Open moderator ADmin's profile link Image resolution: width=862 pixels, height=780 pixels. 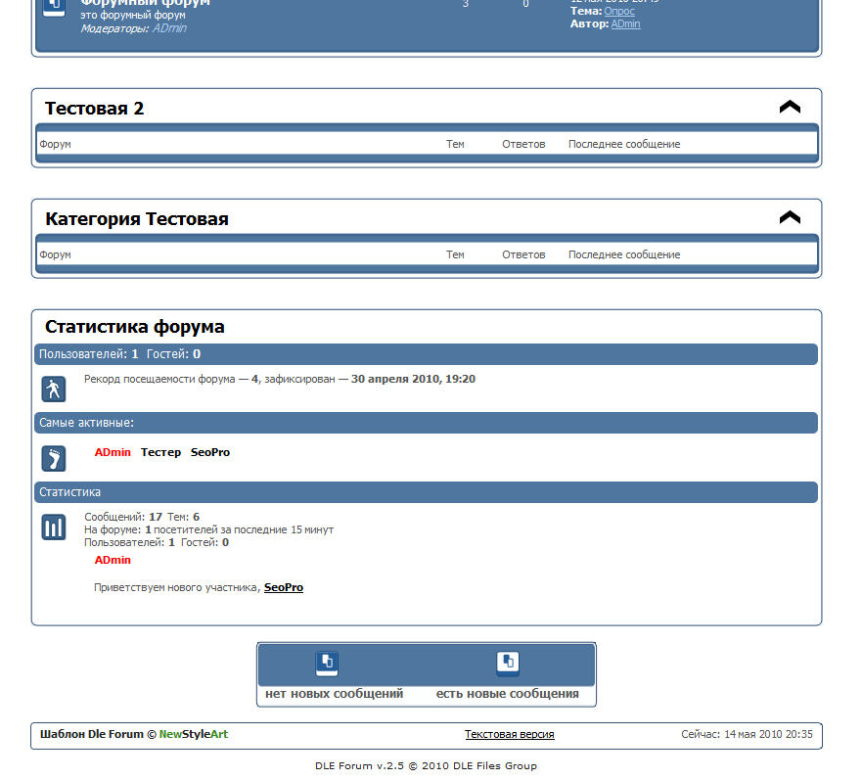click(x=169, y=28)
